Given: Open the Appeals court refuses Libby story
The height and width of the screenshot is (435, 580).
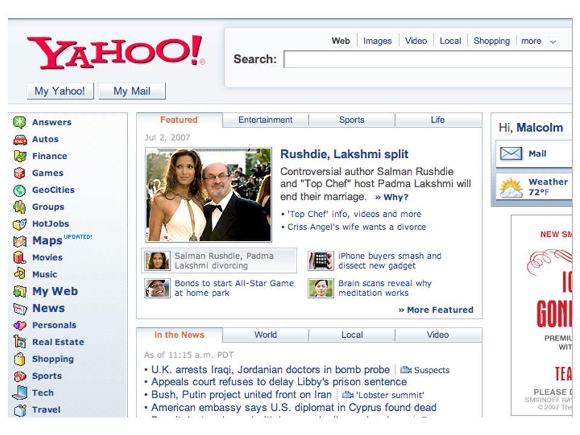Looking at the screenshot, I should (x=279, y=382).
